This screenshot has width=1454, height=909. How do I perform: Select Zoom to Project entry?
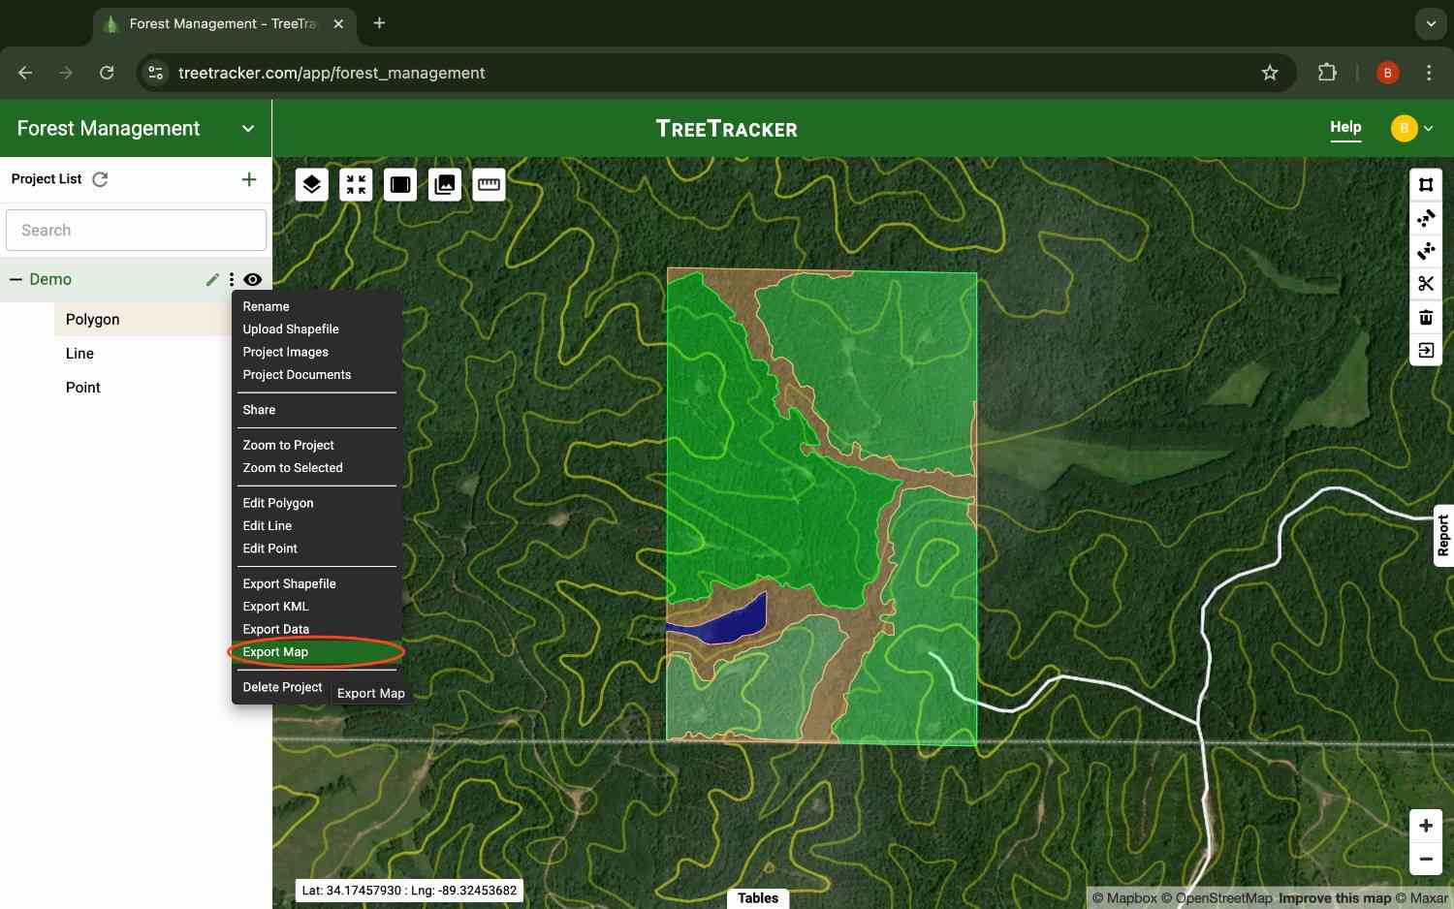coord(288,445)
